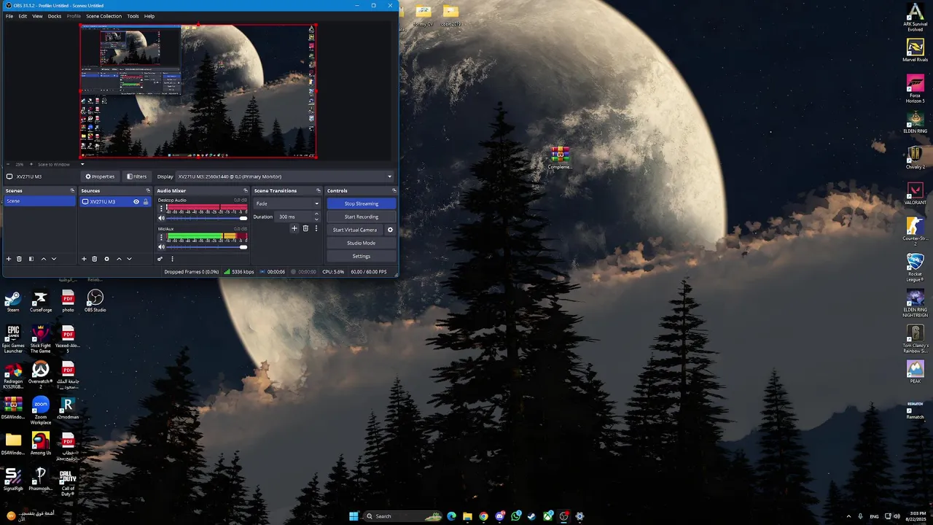Add a new scene with the Scenes plus icon

9,259
